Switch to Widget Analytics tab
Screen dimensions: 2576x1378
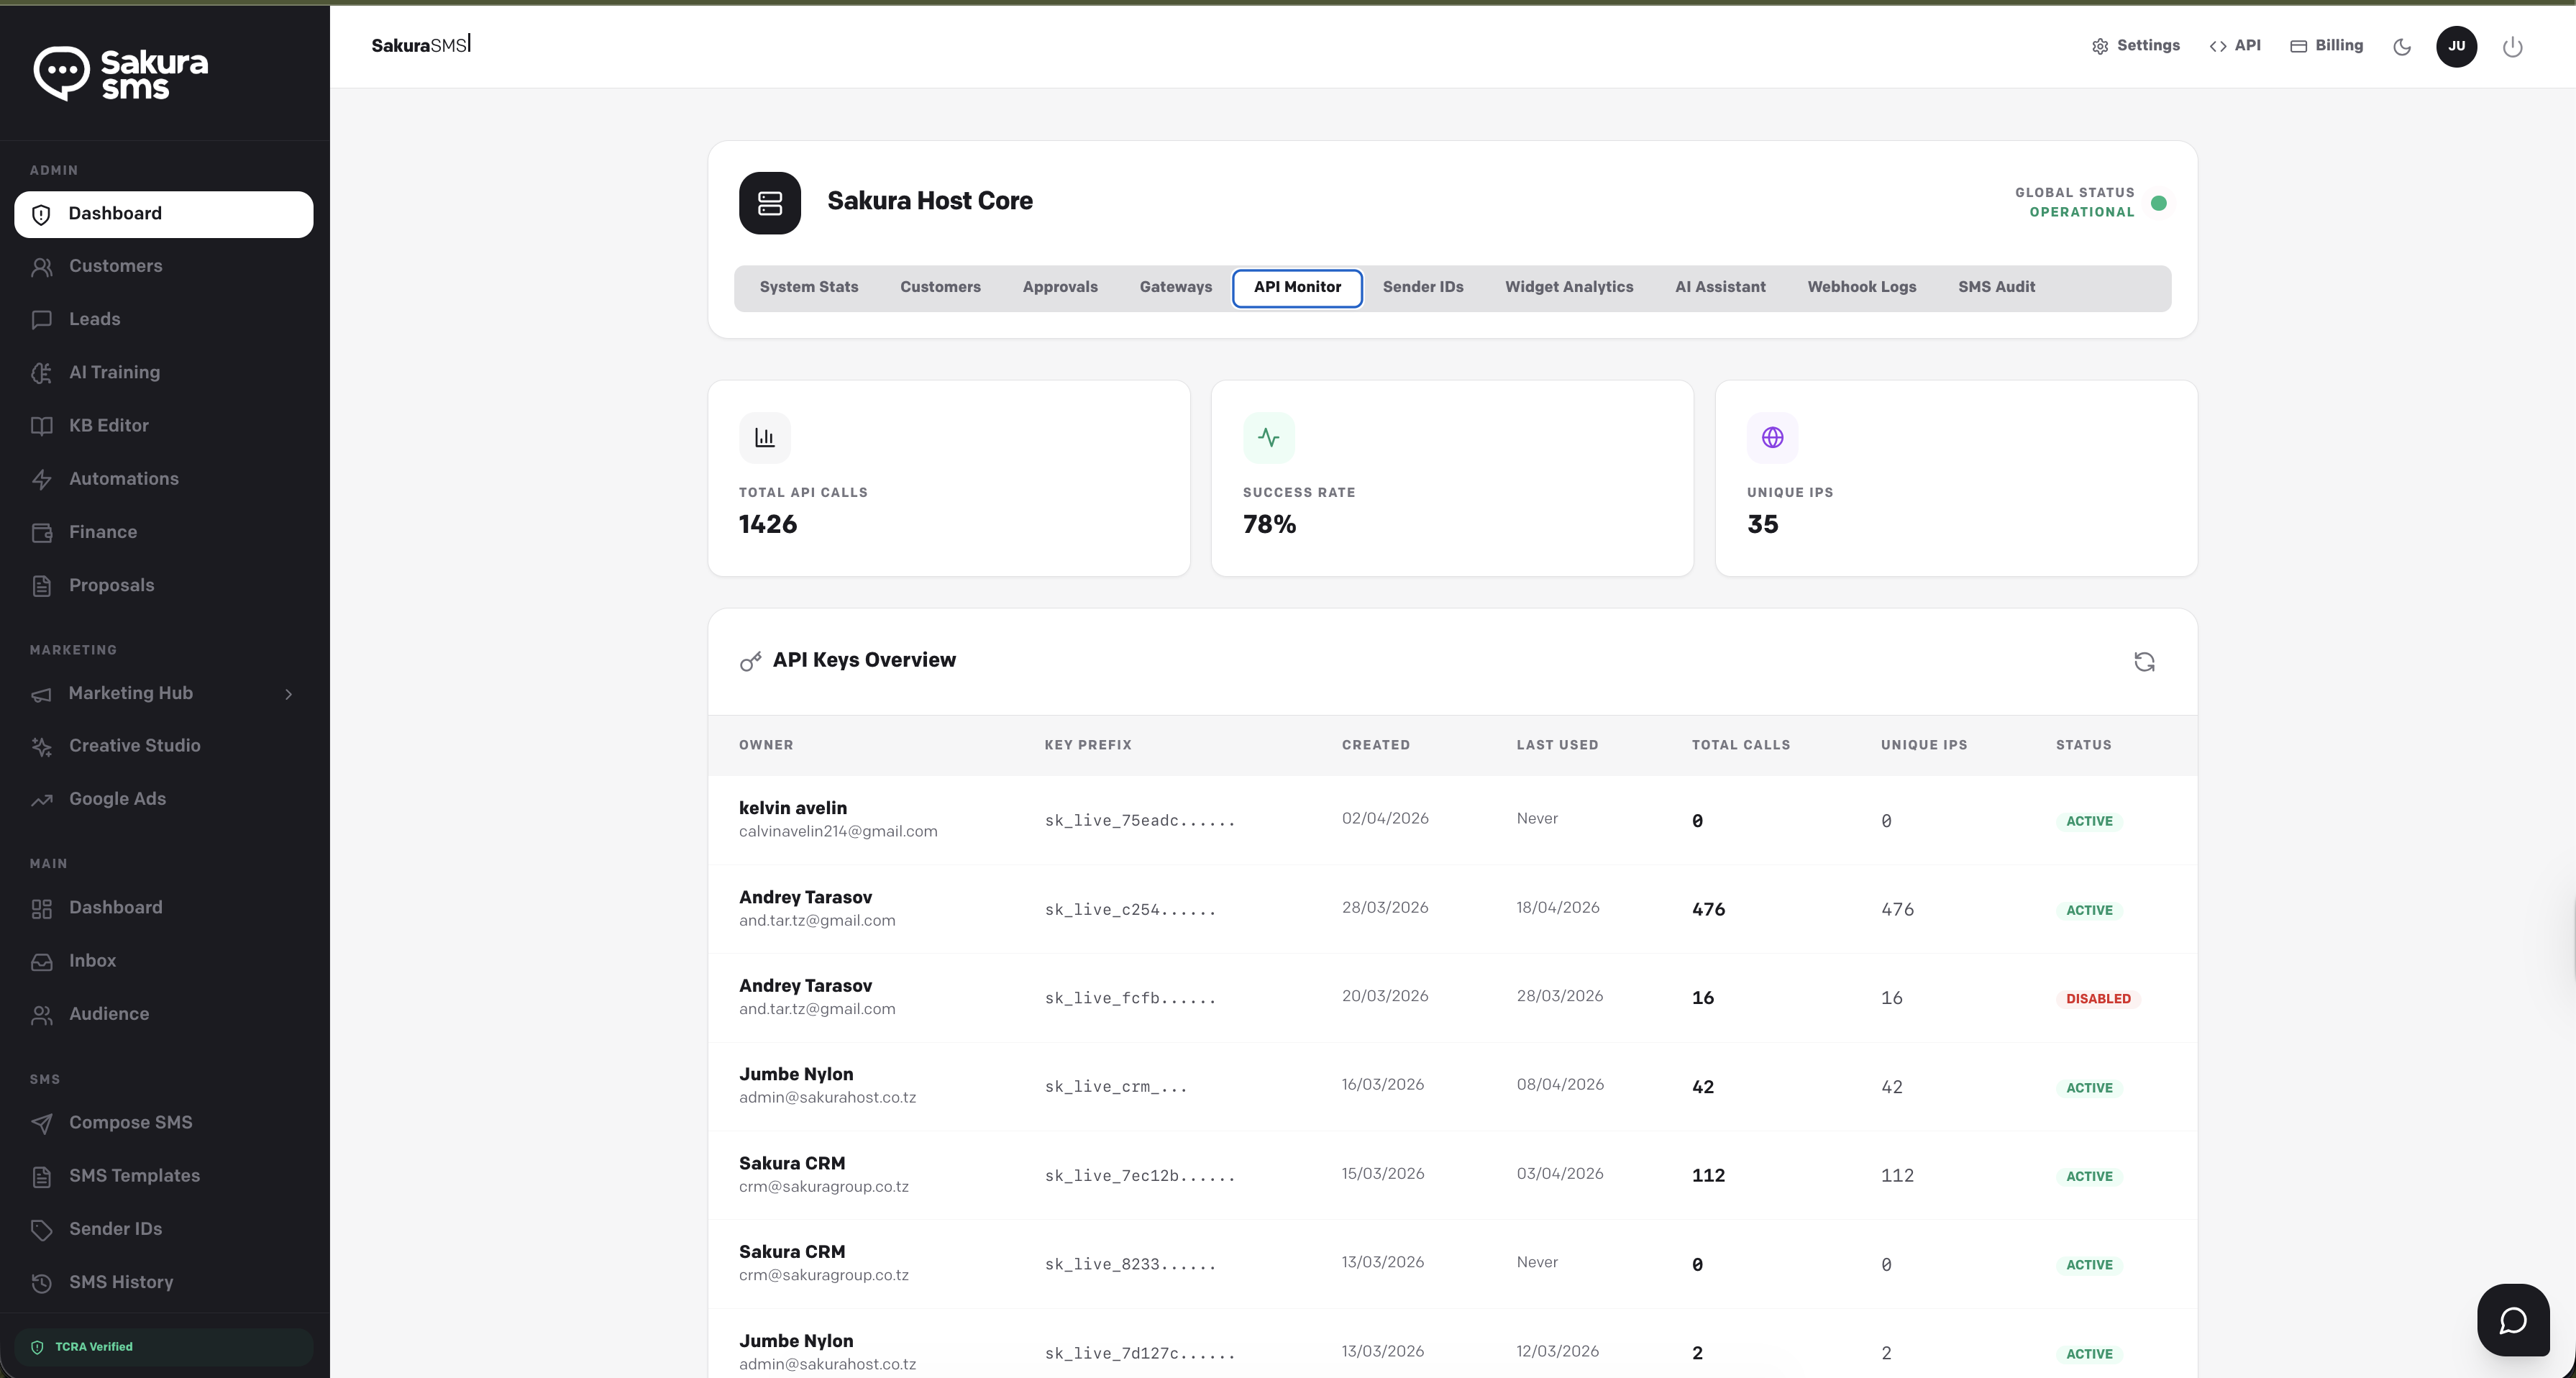tap(1569, 288)
